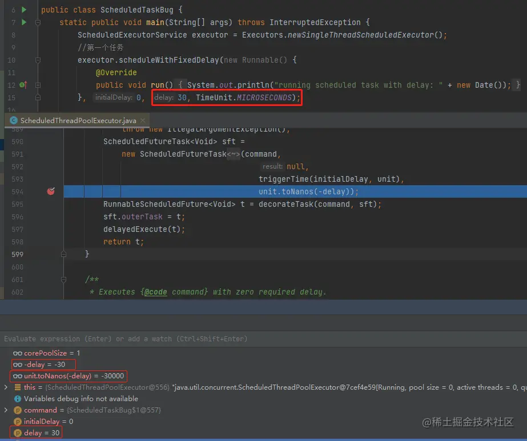
Task: Click the 'initialDelay:' parameter hint on line 15
Action: click(x=114, y=97)
